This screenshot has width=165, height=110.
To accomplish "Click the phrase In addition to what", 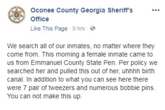I will (x=53, y=79).
